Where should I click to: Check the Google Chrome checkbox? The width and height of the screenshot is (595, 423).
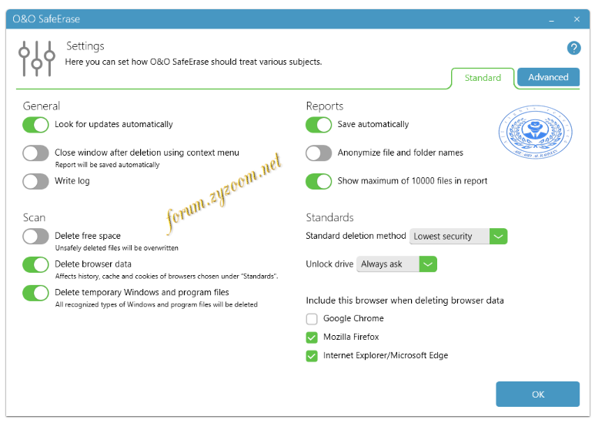coord(312,318)
